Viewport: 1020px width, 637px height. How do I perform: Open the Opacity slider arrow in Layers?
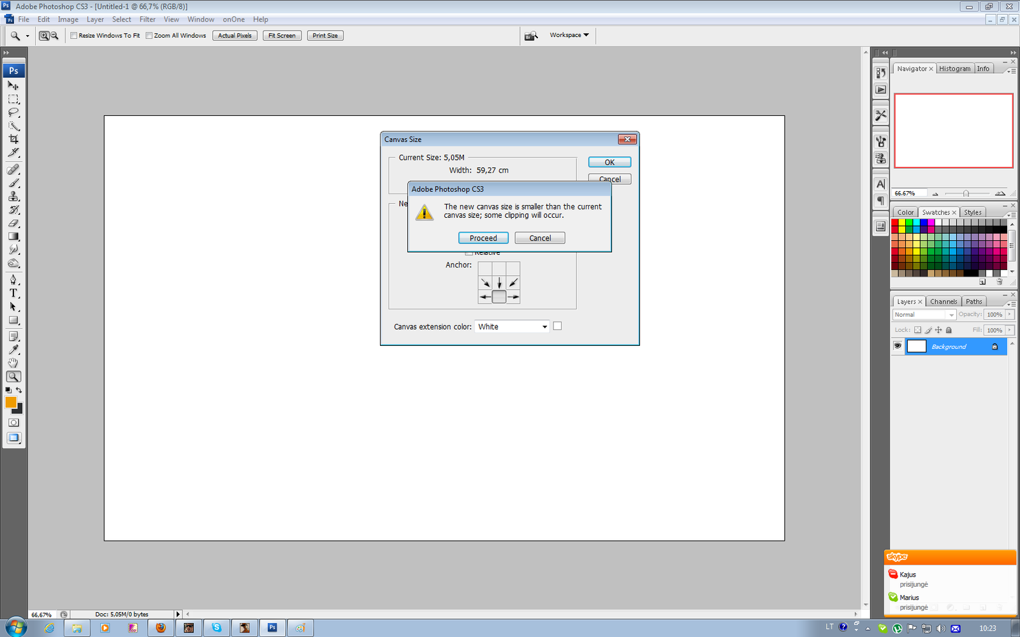point(1010,314)
